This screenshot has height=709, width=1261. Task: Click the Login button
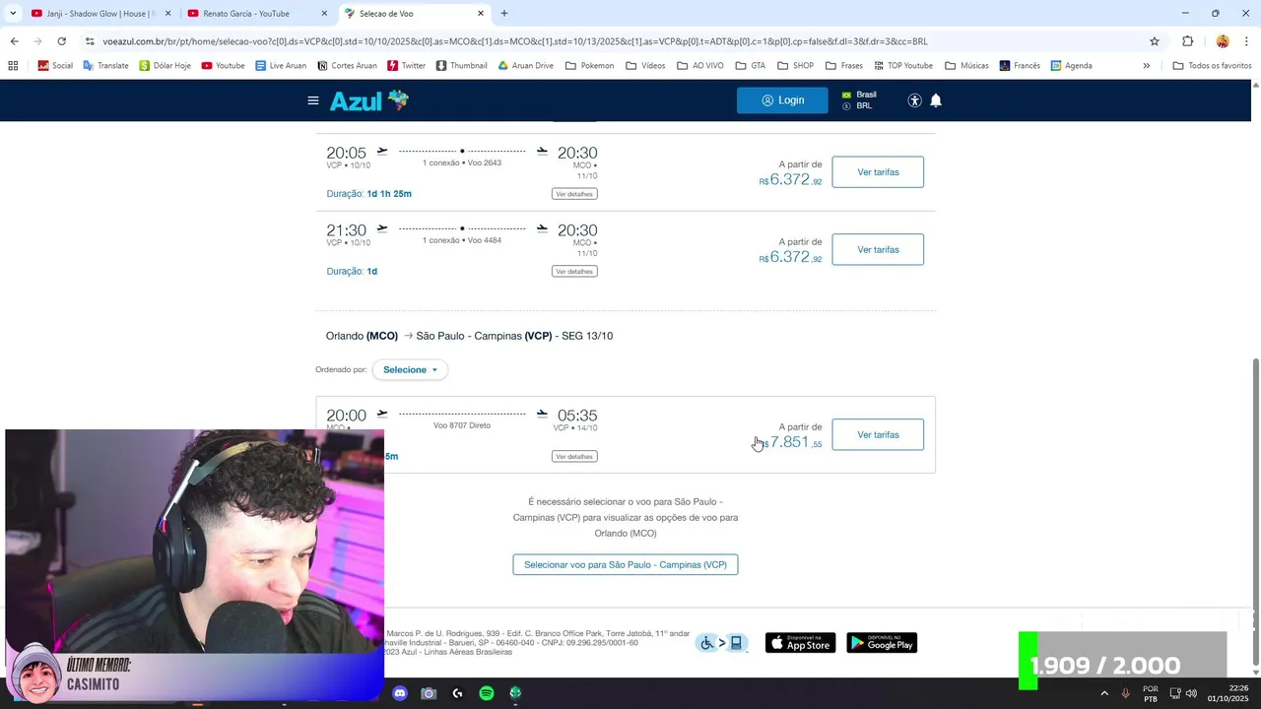click(x=782, y=100)
